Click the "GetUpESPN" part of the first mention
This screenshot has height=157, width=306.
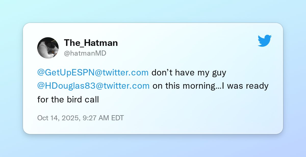click(69, 73)
